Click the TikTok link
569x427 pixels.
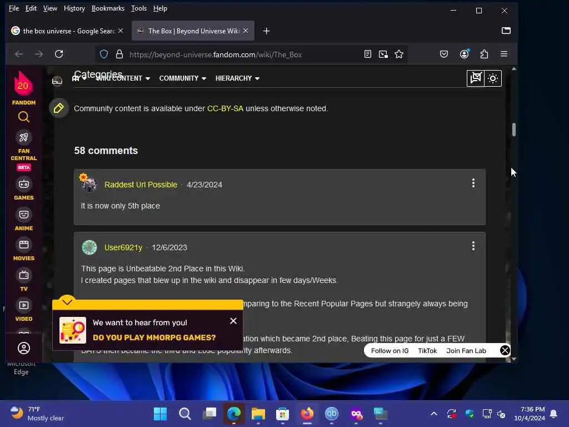[427, 351]
